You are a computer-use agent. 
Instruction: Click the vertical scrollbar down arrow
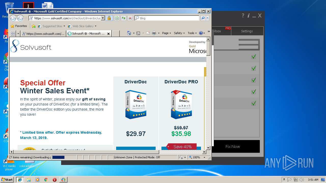(x=208, y=148)
